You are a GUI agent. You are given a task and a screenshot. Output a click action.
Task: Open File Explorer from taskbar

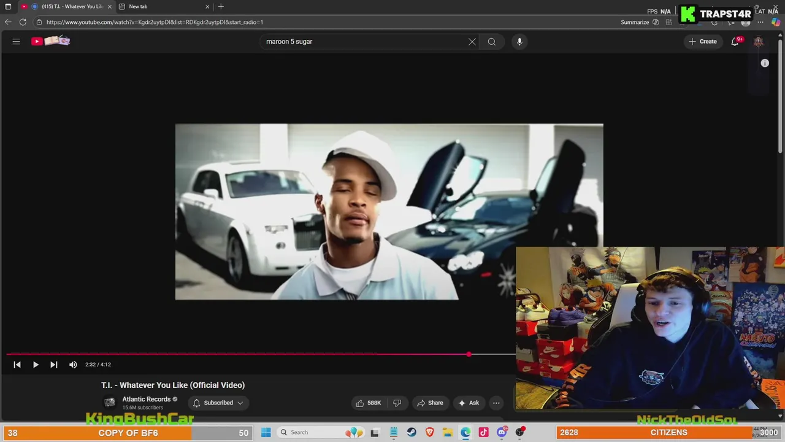pyautogui.click(x=448, y=432)
